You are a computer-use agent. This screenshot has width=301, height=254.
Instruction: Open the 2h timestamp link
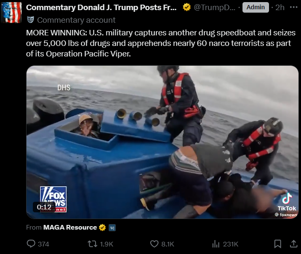click(280, 8)
